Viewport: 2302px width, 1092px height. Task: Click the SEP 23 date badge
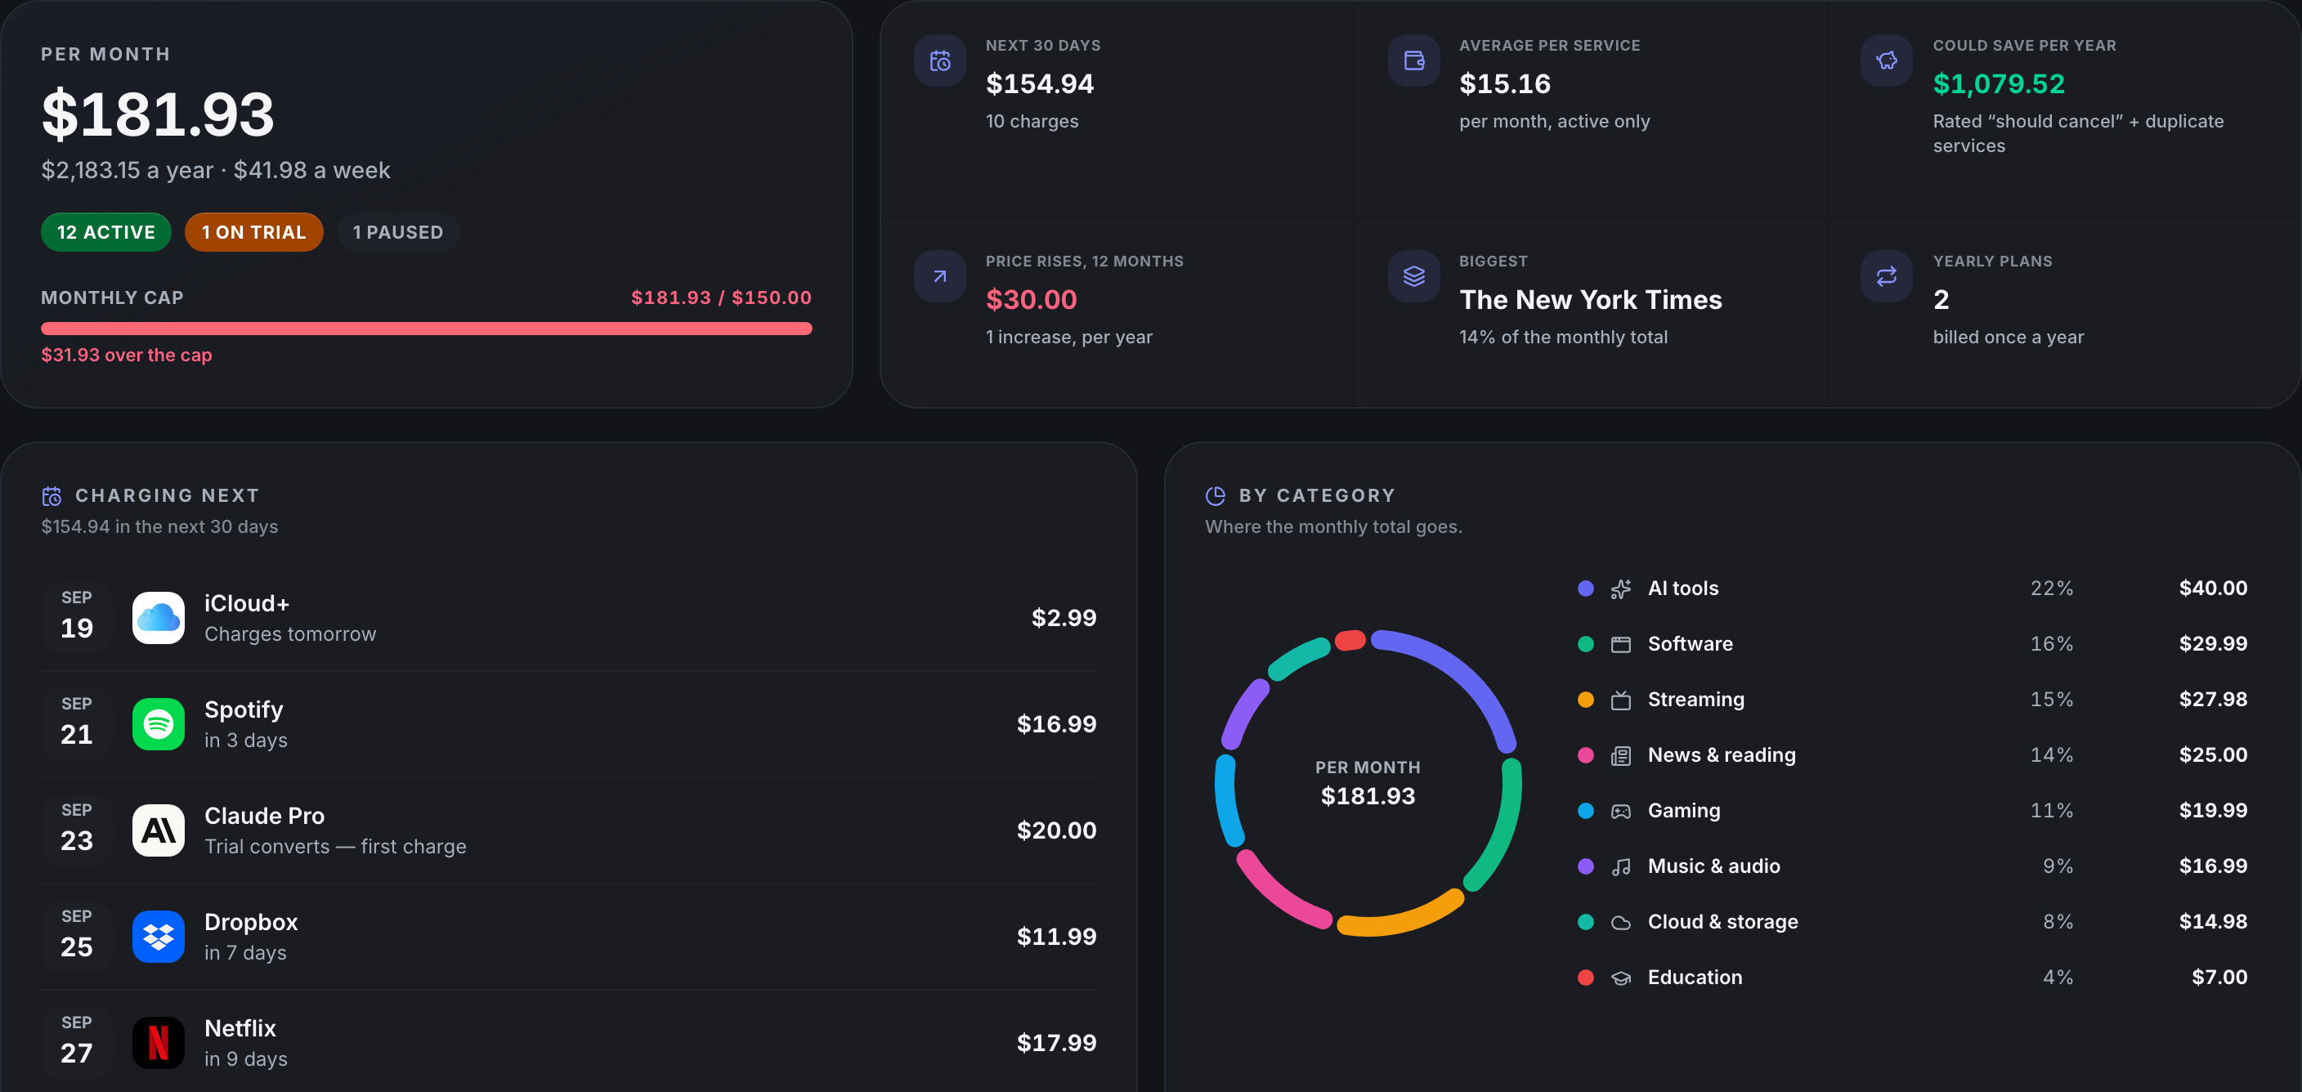pyautogui.click(x=77, y=830)
